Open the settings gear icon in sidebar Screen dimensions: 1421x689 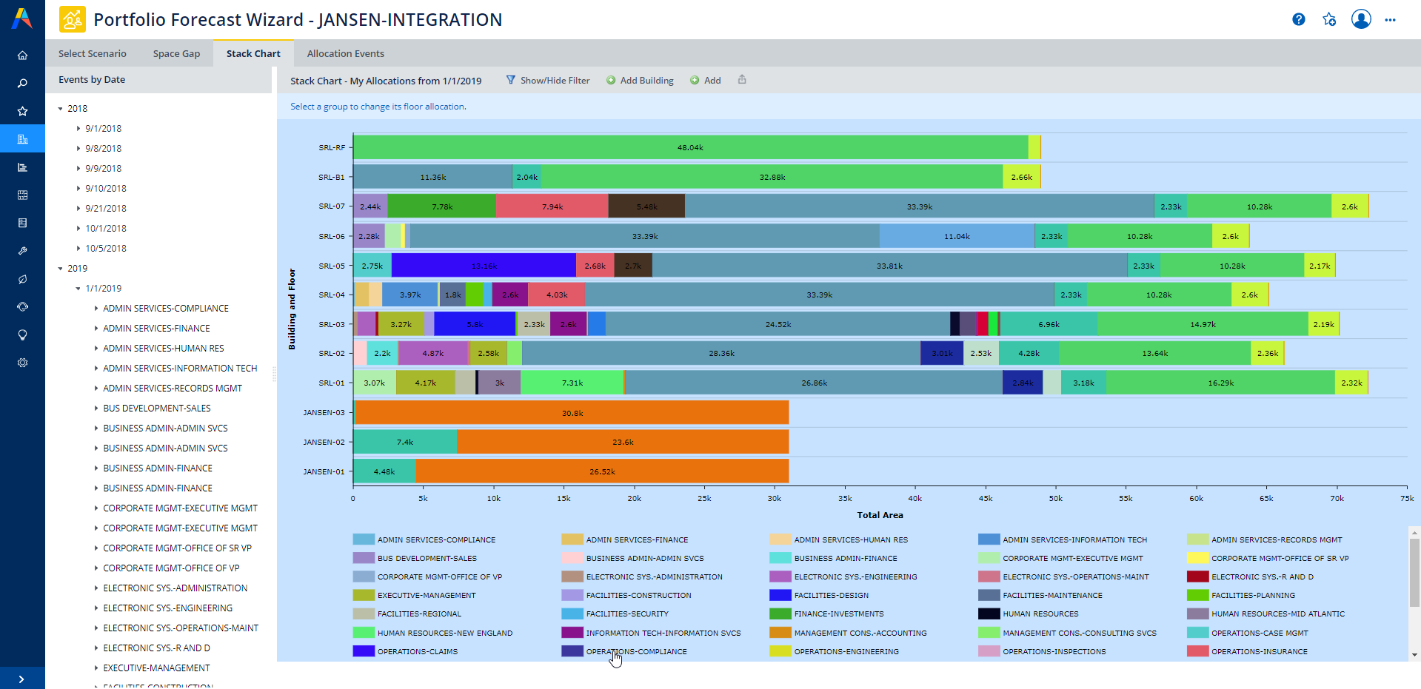tap(22, 363)
